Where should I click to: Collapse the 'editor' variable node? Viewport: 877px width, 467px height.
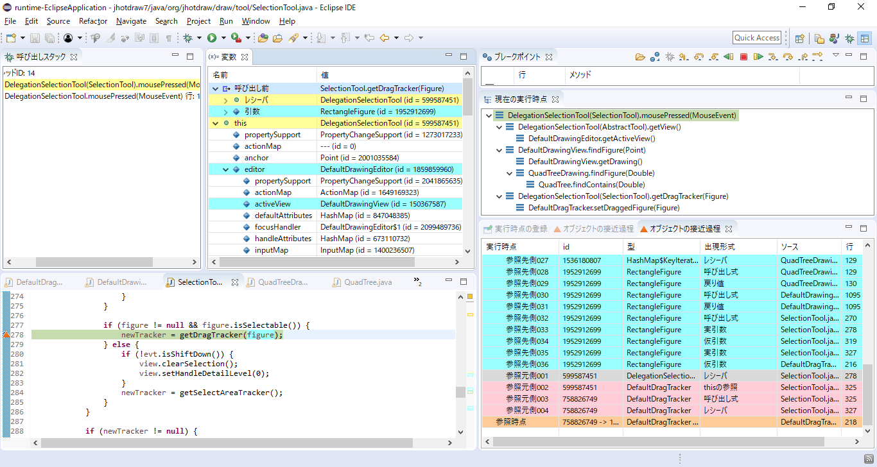pyautogui.click(x=225, y=169)
